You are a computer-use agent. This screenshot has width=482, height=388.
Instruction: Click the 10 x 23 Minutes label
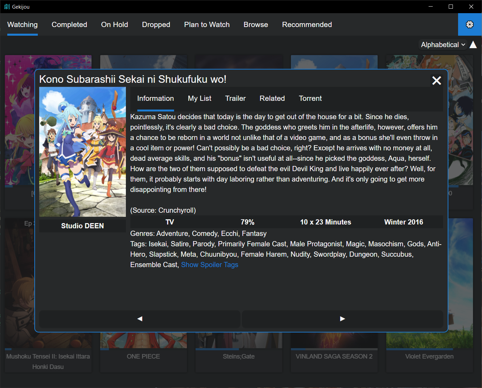(326, 222)
